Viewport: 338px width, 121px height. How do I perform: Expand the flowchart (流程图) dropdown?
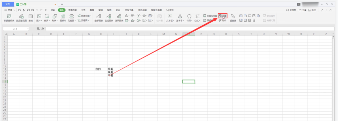[x=84, y=20]
